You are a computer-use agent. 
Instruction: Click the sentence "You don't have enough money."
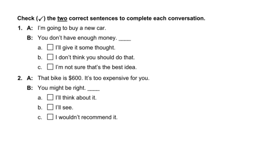(77, 38)
